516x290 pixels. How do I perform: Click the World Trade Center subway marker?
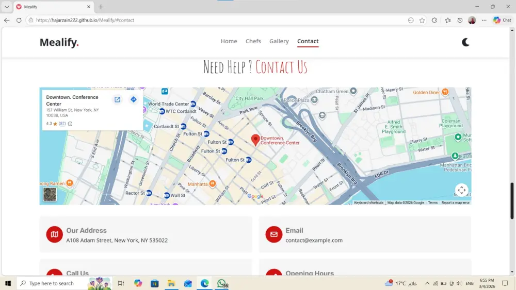193,104
